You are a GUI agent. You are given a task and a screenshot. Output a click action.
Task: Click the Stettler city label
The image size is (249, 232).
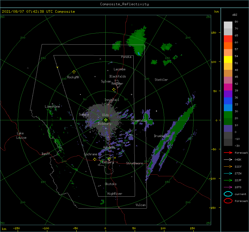[x=161, y=80]
